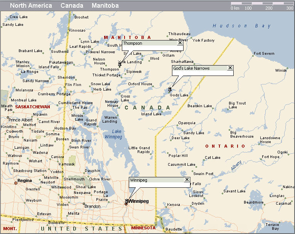Click the God's Lake Narrows callout text
The height and width of the screenshot is (234, 295).
click(x=191, y=68)
